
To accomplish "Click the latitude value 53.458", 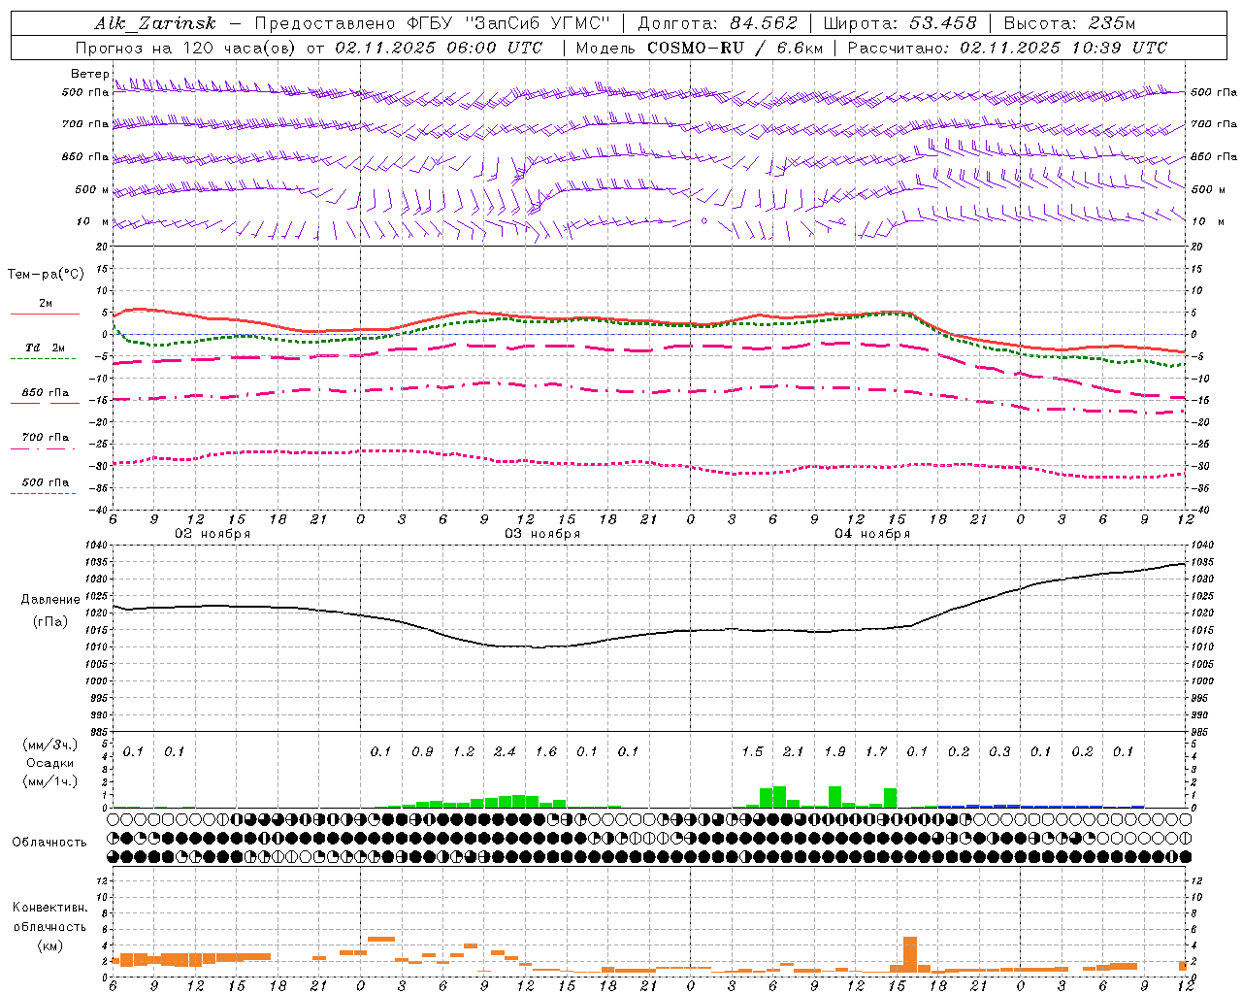I will 942,23.
